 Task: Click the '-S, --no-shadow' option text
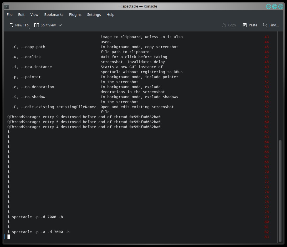29,97
